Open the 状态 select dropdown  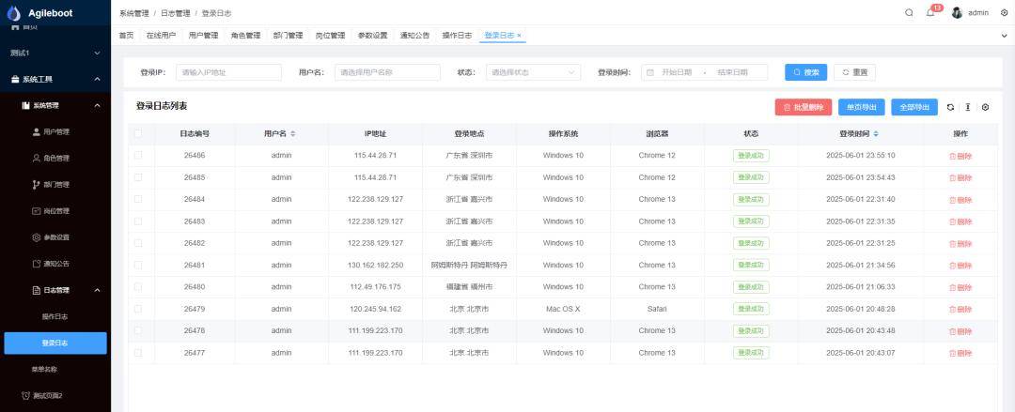(x=534, y=72)
